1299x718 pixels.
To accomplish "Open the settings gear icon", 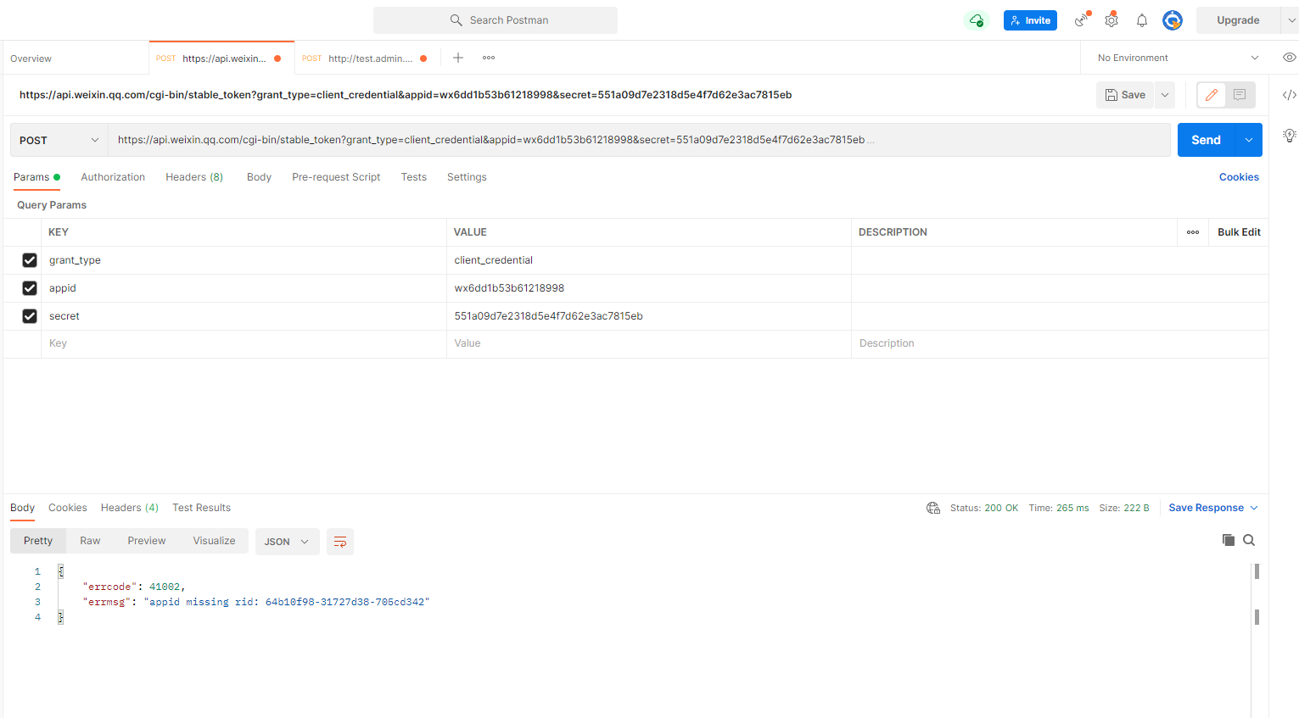I will pos(1111,20).
